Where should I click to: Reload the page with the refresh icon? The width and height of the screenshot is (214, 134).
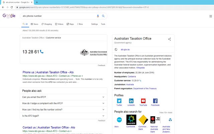12,7
